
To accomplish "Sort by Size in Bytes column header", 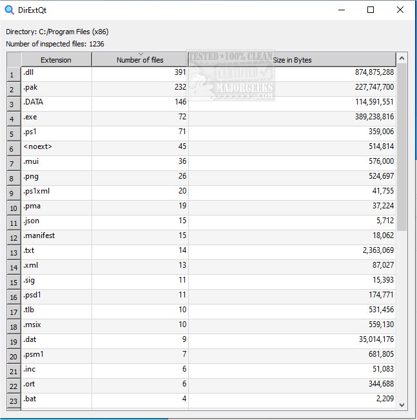I will click(x=292, y=60).
